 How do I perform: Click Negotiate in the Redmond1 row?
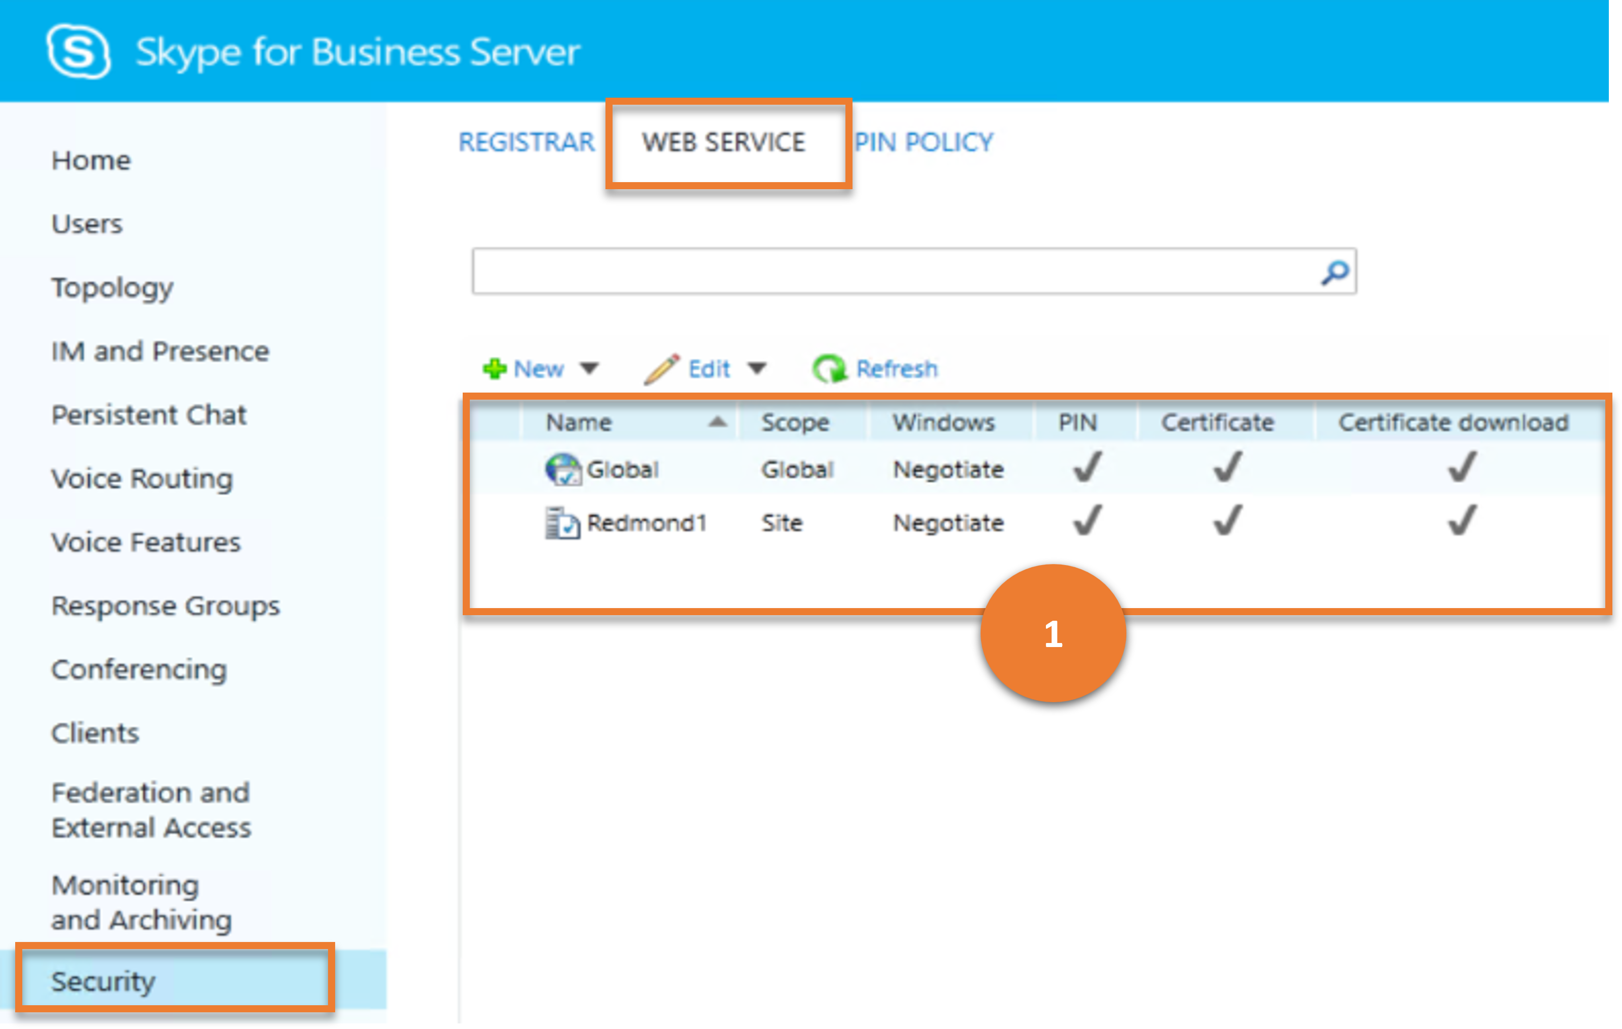(x=948, y=523)
